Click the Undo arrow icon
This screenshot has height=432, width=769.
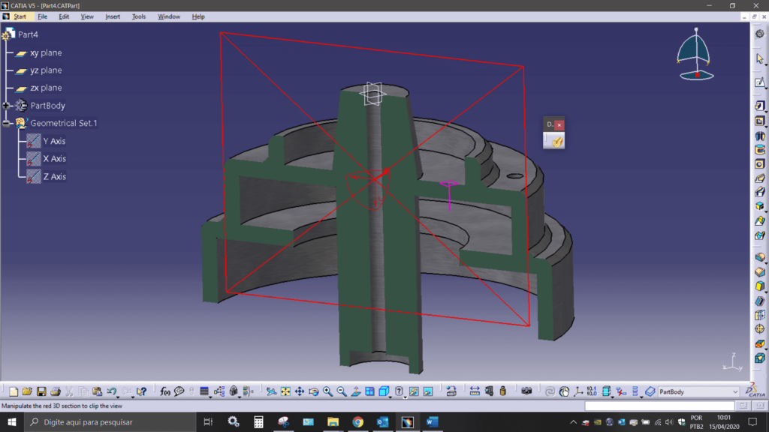pyautogui.click(x=111, y=391)
